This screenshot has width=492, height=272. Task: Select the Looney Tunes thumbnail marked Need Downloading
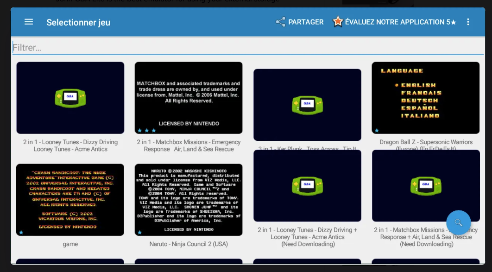tap(308, 186)
